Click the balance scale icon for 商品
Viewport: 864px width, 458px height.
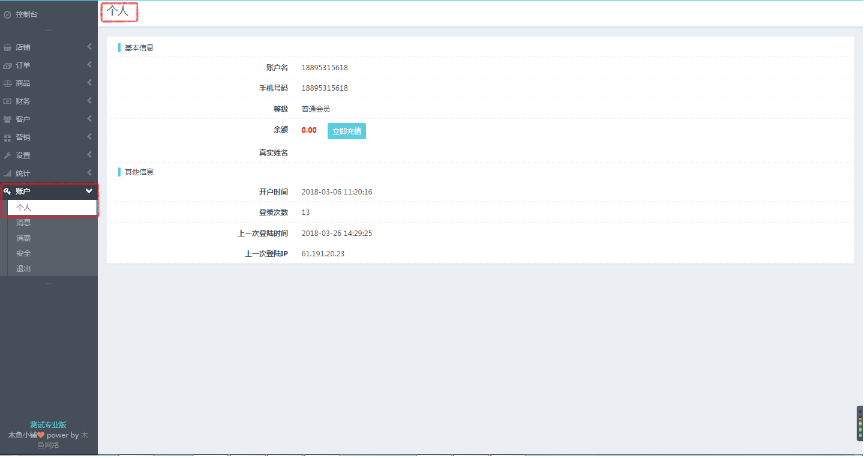point(7,83)
